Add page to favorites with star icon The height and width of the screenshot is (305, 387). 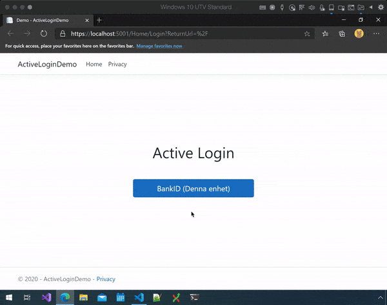tap(307, 34)
